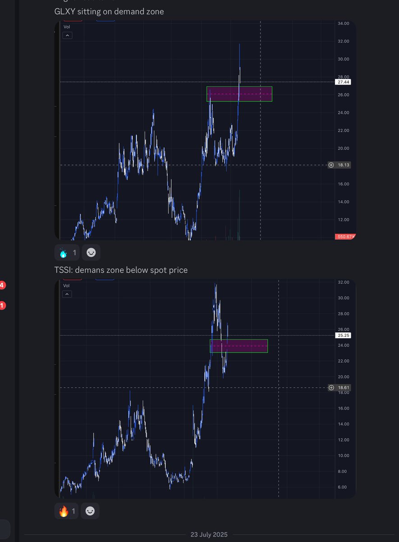The image size is (399, 542).
Task: Open the TSSI demand zone chart image
Action: pyautogui.click(x=205, y=389)
